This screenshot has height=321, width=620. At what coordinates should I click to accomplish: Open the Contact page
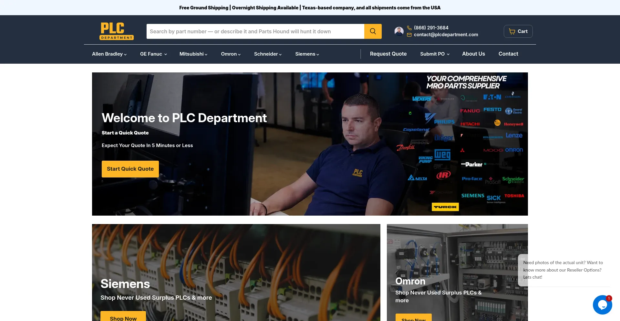click(508, 54)
